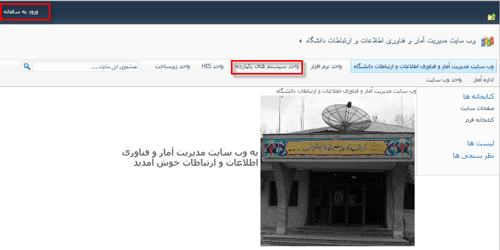Click the site people logo icon

pyautogui.click(x=487, y=41)
